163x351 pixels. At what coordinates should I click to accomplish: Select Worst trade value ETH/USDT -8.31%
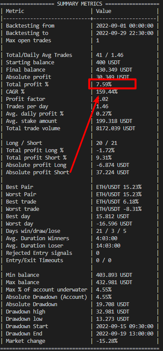coord(119,209)
